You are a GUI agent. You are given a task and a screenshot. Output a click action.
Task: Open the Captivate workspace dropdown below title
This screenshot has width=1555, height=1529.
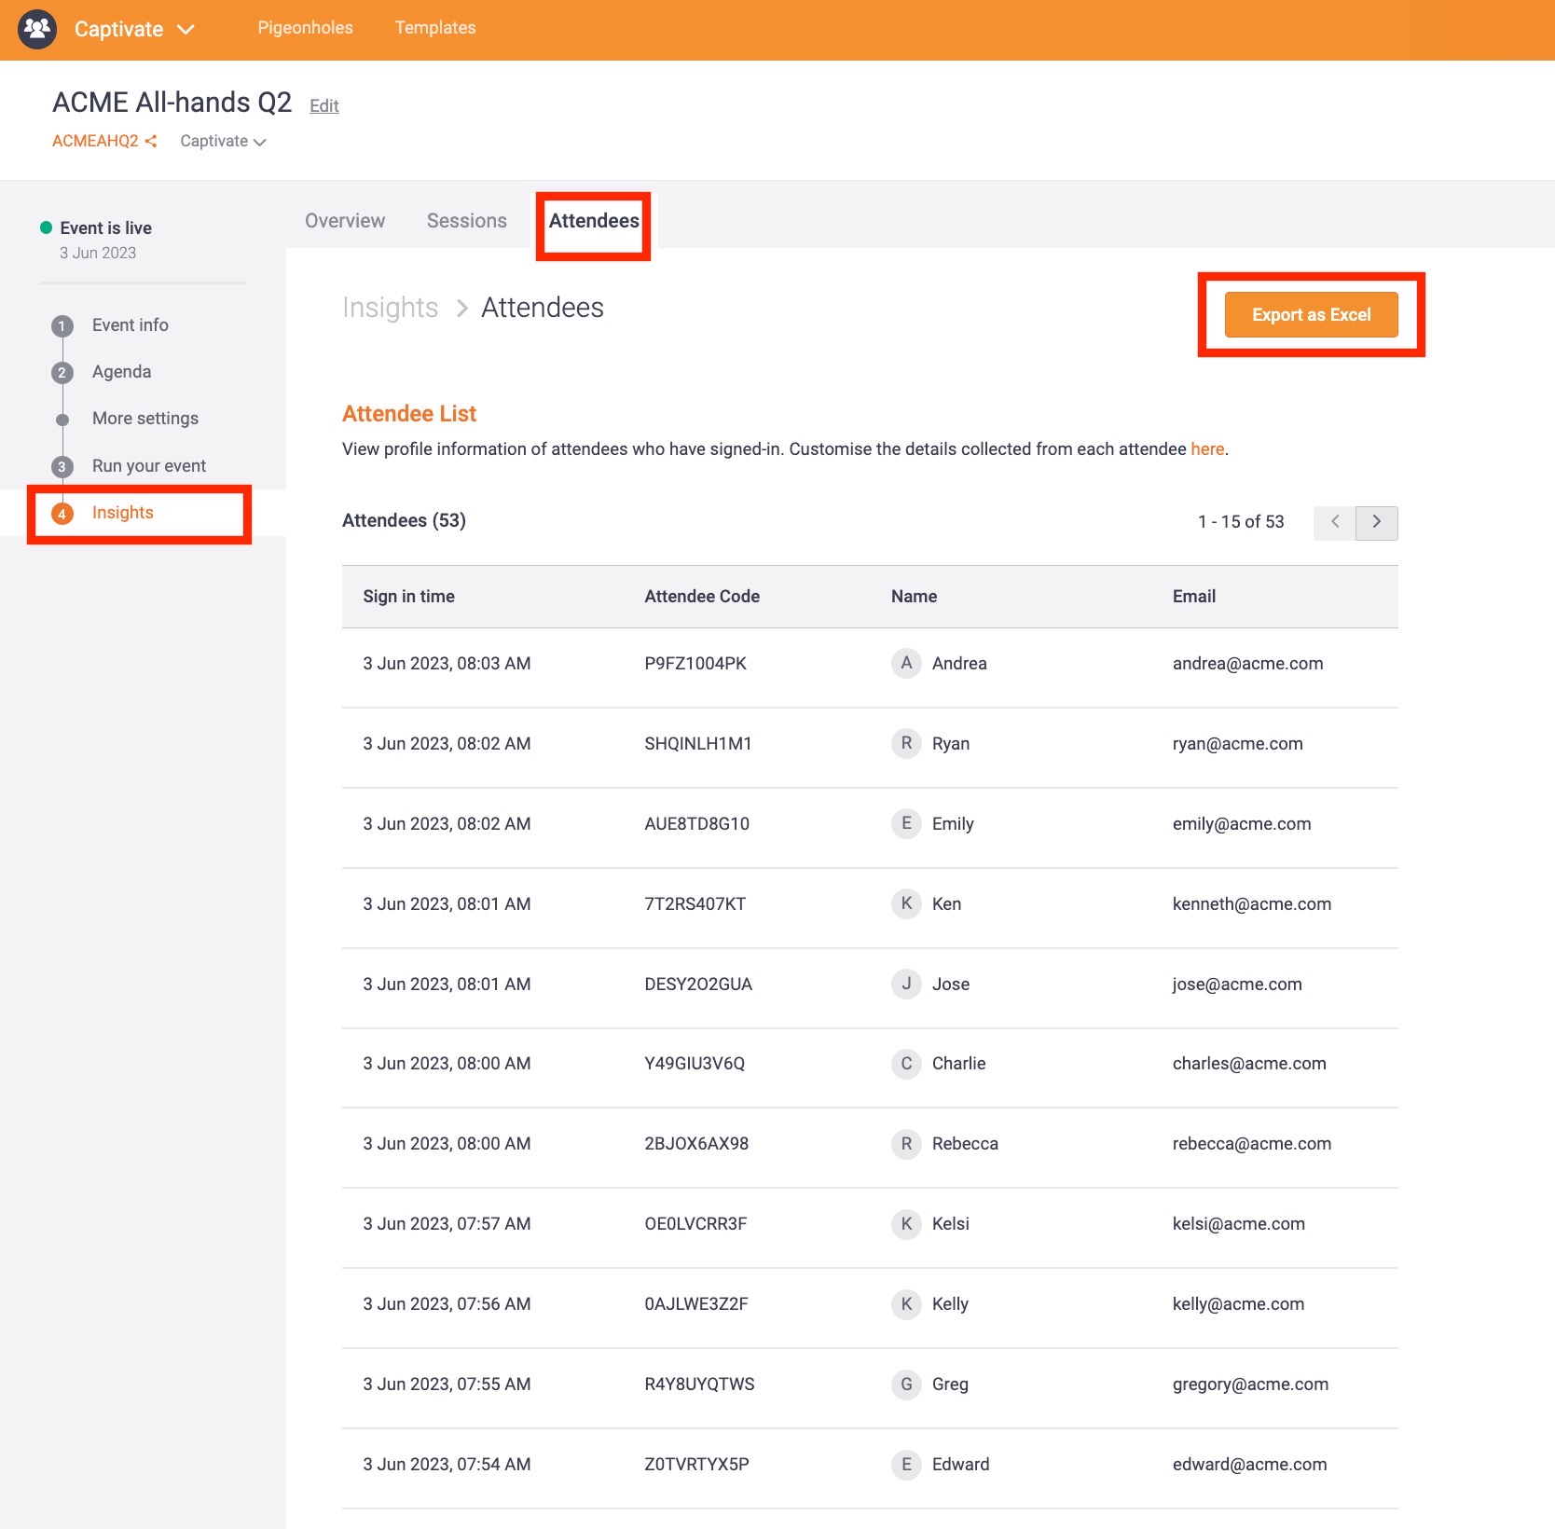223,141
